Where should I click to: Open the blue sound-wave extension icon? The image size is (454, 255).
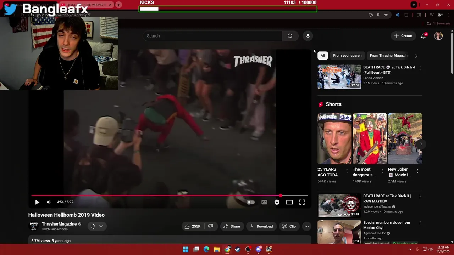pos(398,15)
